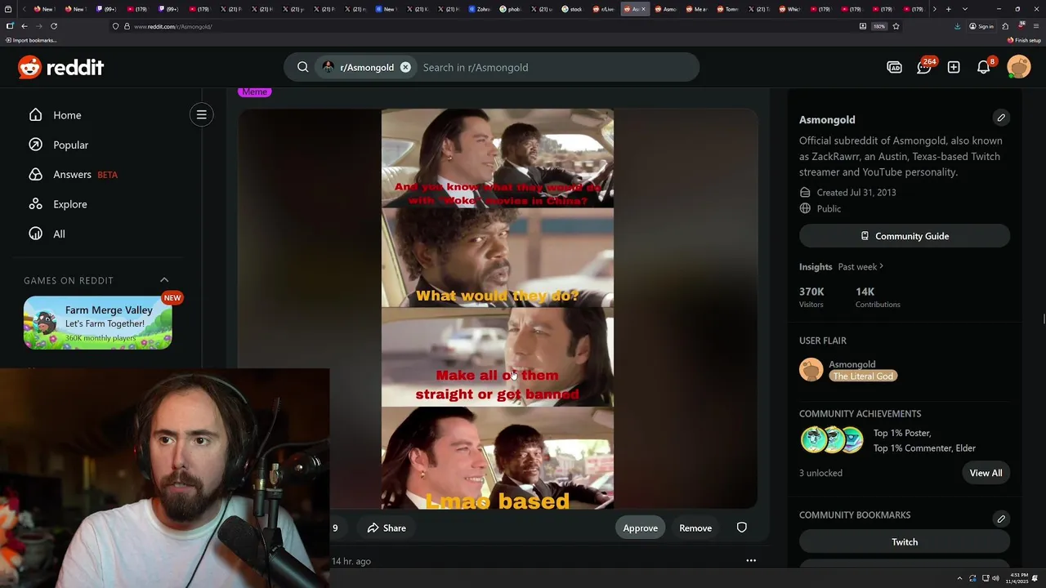Image resolution: width=1046 pixels, height=588 pixels.
Task: Click the reddit.com address bar
Action: tap(490, 26)
